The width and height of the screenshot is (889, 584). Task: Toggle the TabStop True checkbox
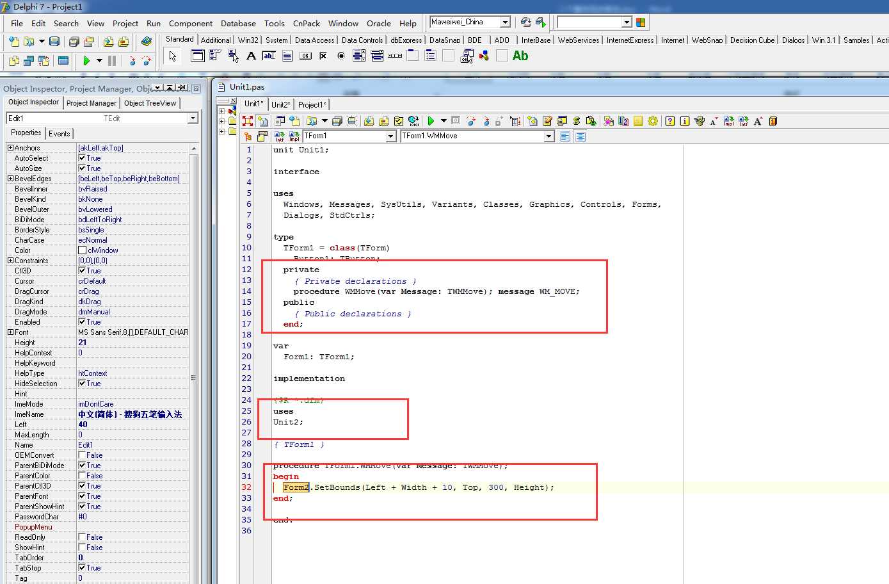(x=82, y=568)
